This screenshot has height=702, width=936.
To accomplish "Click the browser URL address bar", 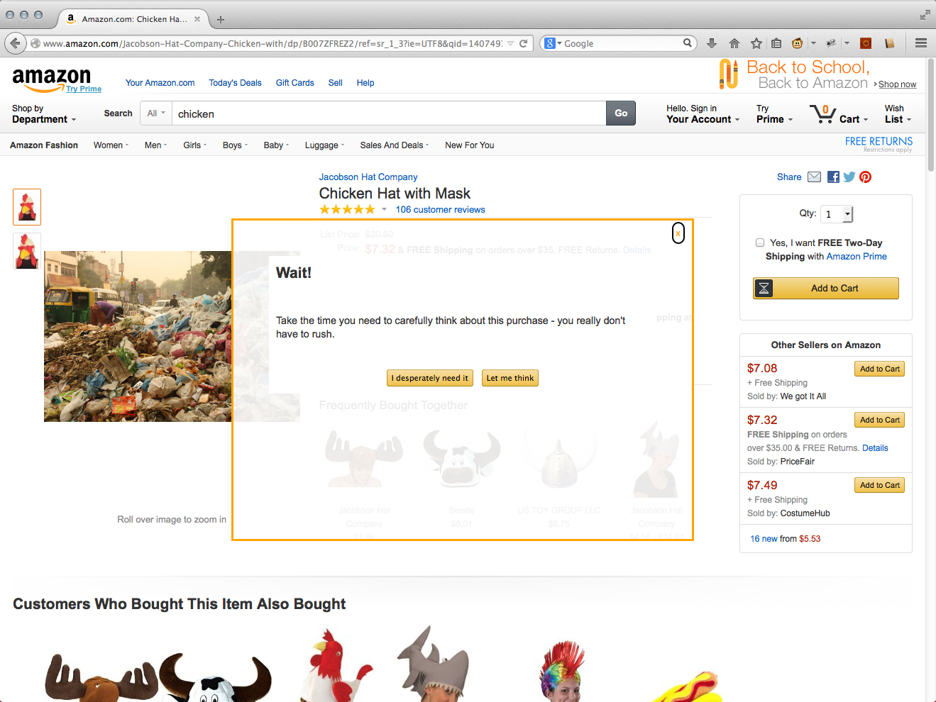I will pos(272,43).
